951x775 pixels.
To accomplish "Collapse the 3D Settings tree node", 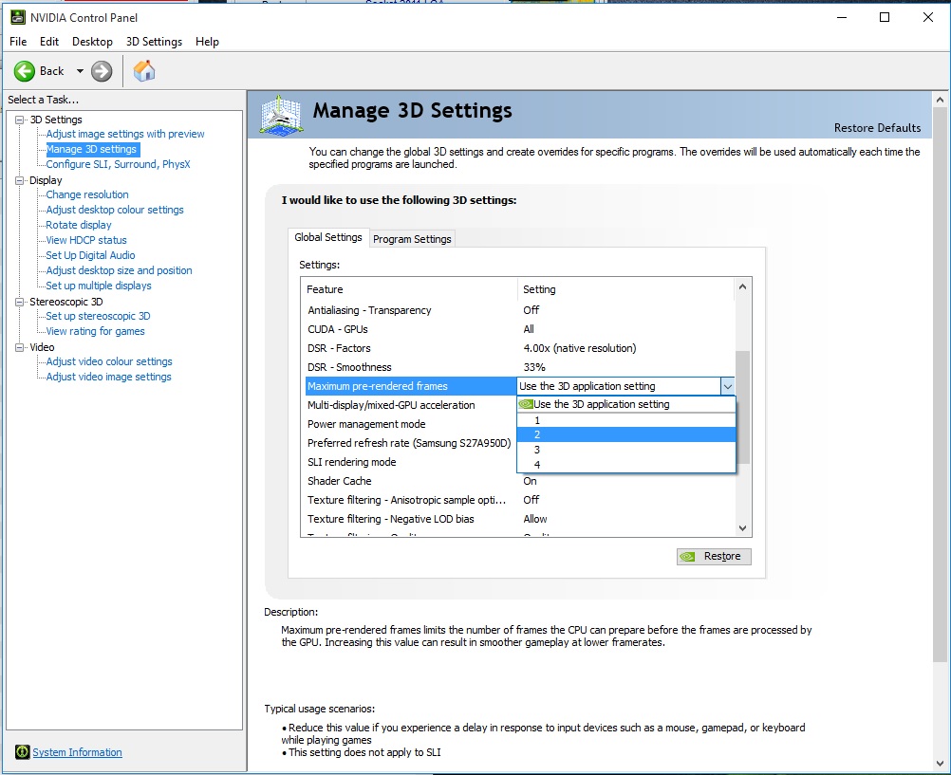I will pos(19,120).
